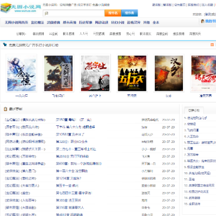Image resolution: width=216 pixels, height=216 pixels.
Task: Open the 武侠修真 category in navigation
Action: pos(53,22)
